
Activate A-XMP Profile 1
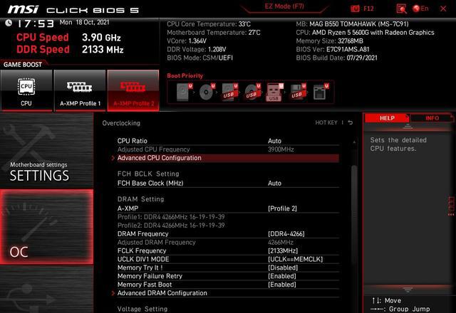pyautogui.click(x=80, y=90)
